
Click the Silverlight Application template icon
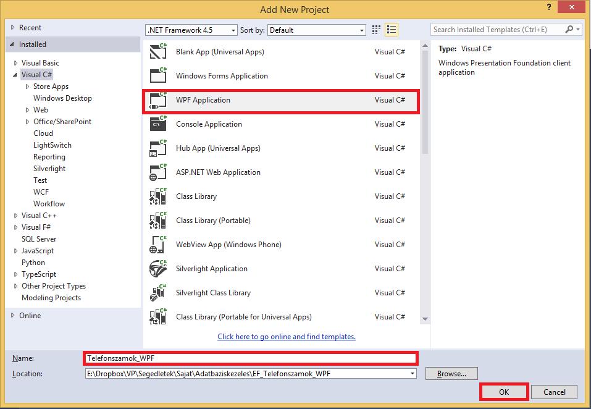[x=158, y=268]
